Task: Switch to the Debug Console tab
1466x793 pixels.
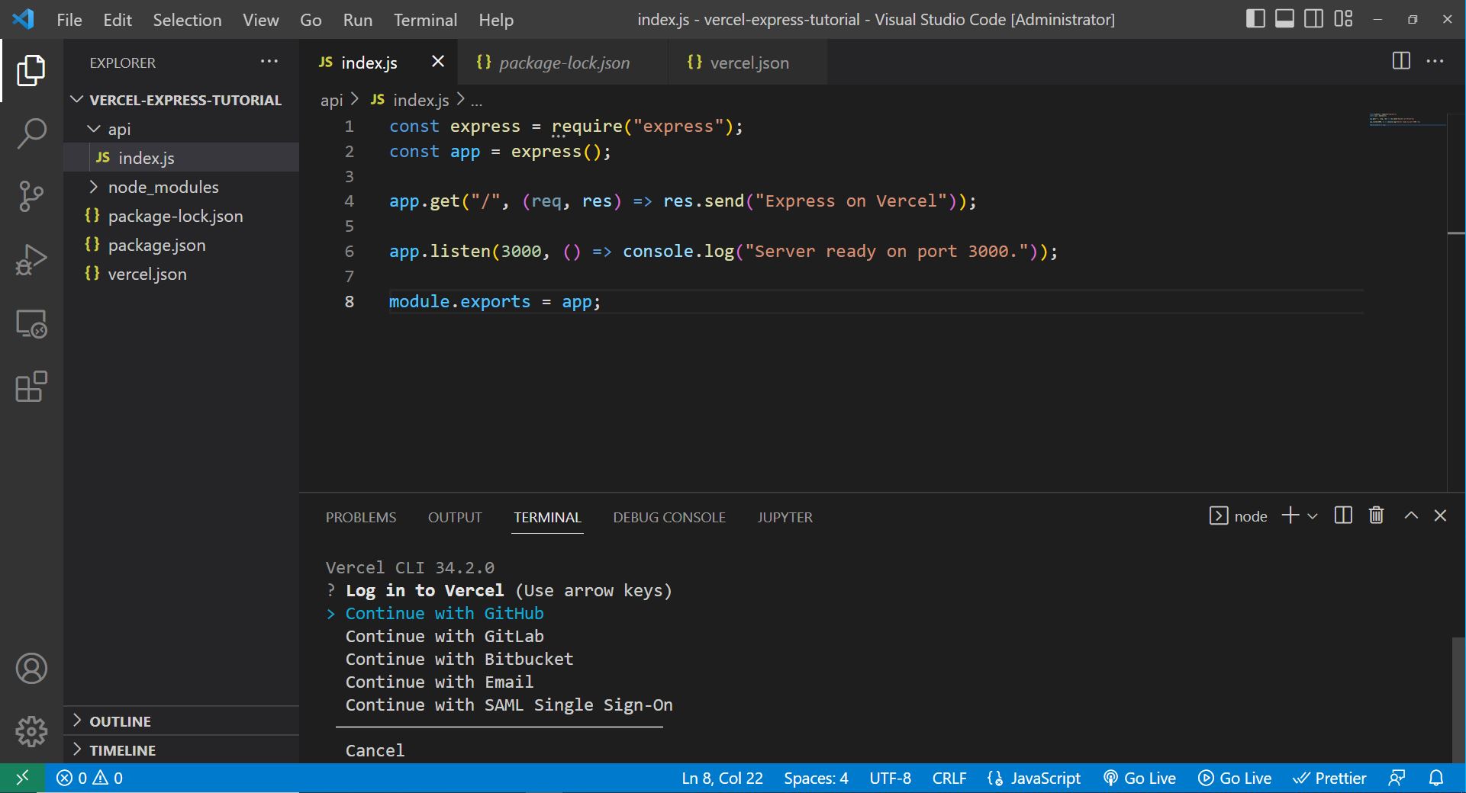Action: (669, 517)
